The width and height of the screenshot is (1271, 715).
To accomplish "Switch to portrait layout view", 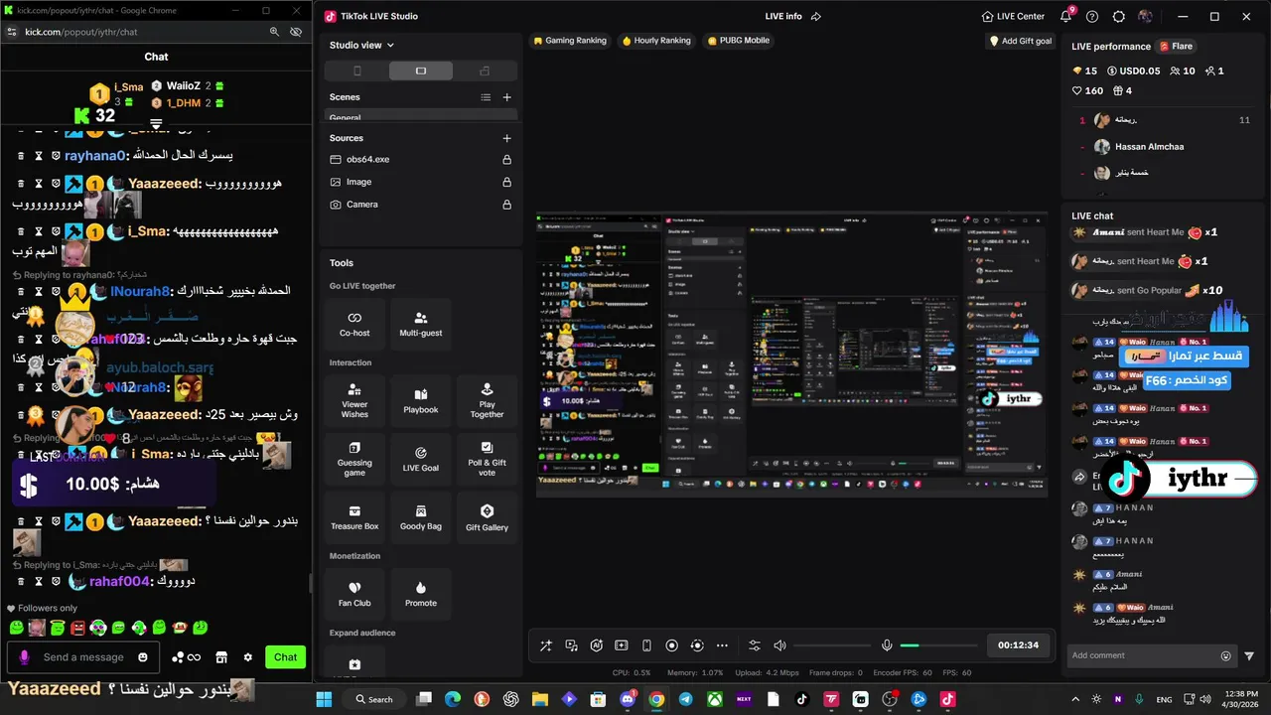I will pyautogui.click(x=357, y=71).
